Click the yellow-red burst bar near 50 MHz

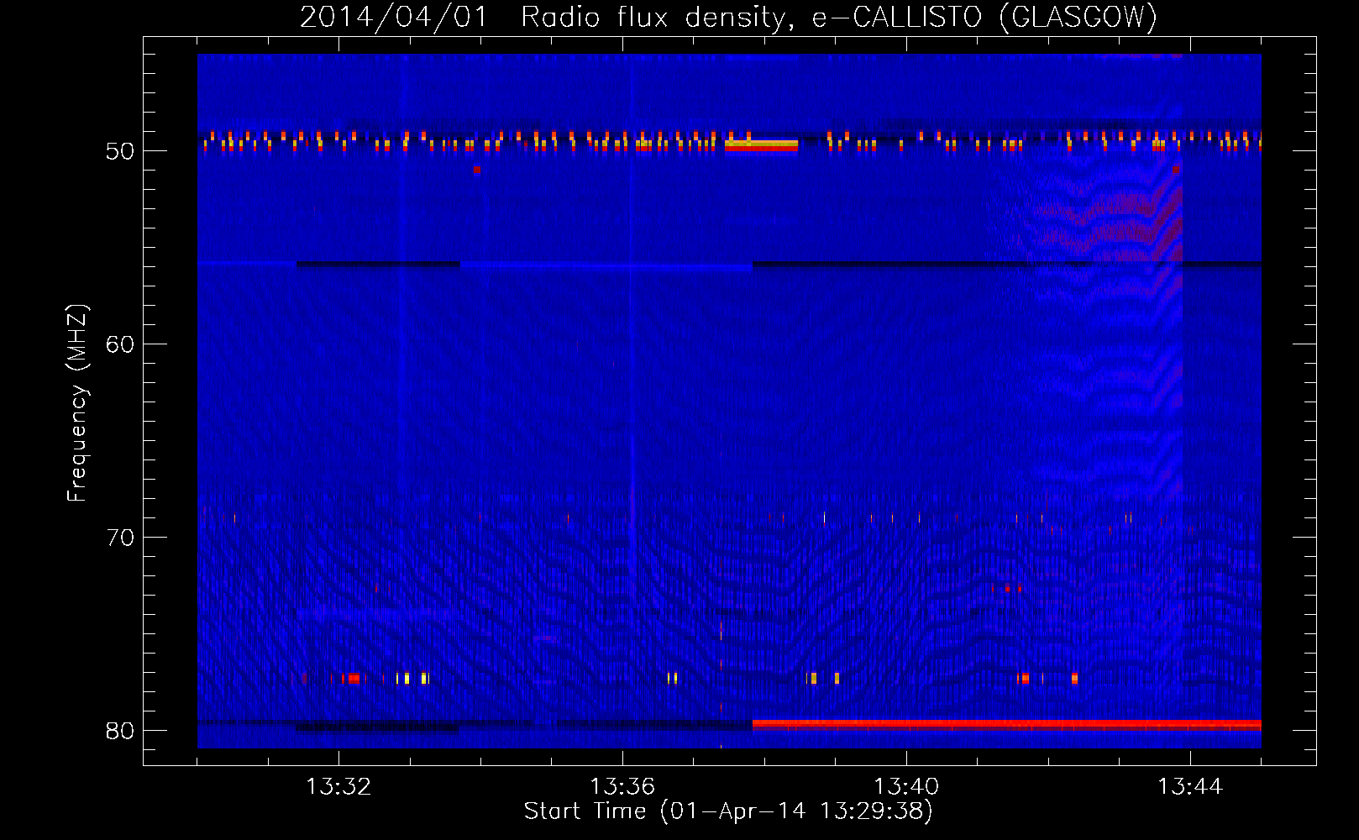pos(761,147)
